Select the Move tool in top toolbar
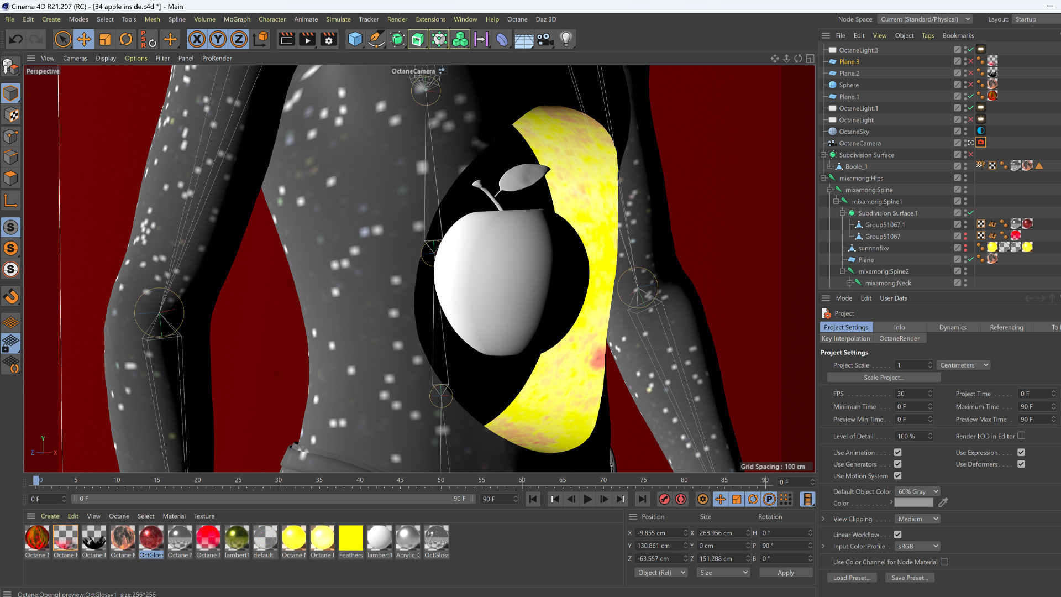Screen dimensions: 1061x597 (x=84, y=39)
